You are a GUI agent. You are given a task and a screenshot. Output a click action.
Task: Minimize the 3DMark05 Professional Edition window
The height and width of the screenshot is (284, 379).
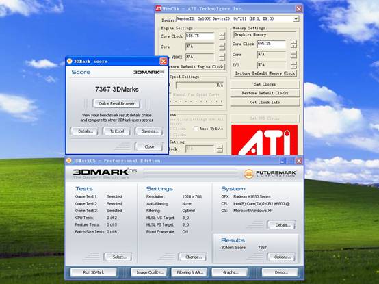pos(283,161)
